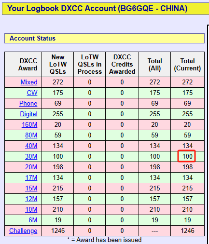Viewport: 209px width, 244px height.
Task: Click the Award has been issued footnote
Action: click(104, 240)
